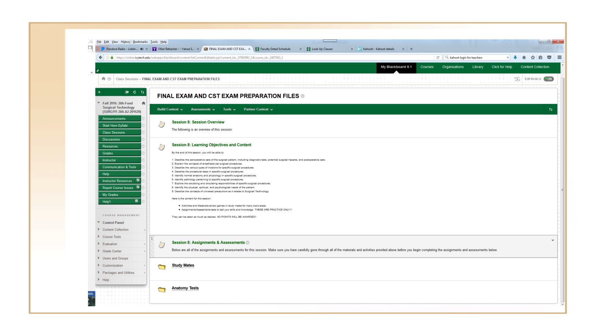Open the Assessments dropdown menu

(x=203, y=109)
